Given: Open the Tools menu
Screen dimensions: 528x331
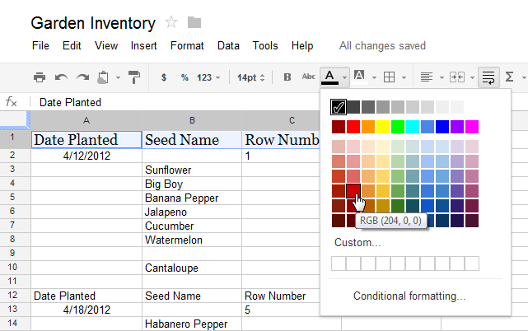Looking at the screenshot, I should coord(265,45).
